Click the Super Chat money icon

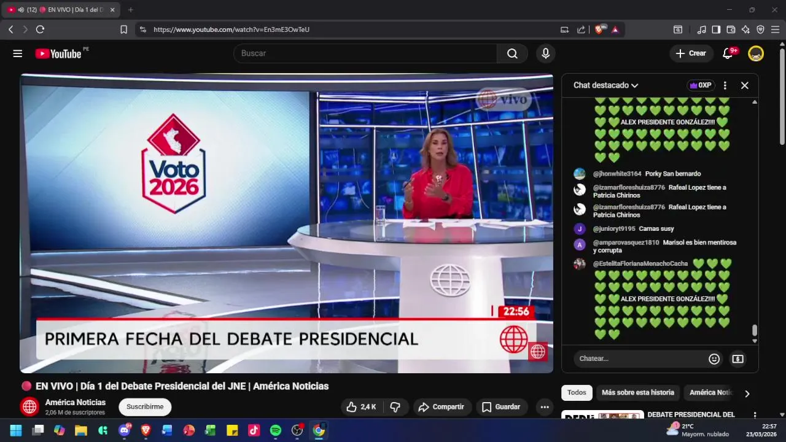point(738,359)
